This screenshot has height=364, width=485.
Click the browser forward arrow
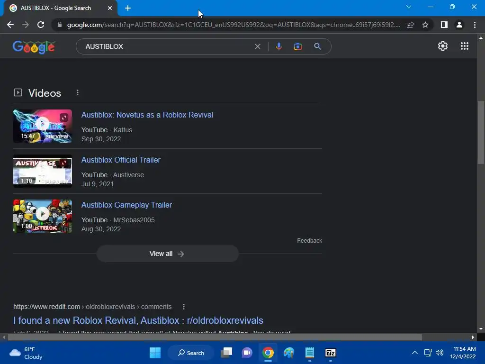click(x=26, y=25)
